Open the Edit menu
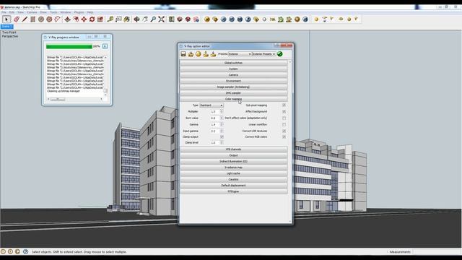Viewport: 462px width, 260px height. point(12,12)
